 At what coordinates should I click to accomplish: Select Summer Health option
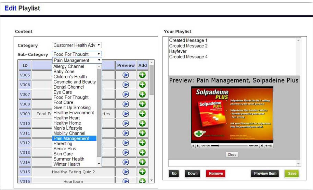point(75,159)
